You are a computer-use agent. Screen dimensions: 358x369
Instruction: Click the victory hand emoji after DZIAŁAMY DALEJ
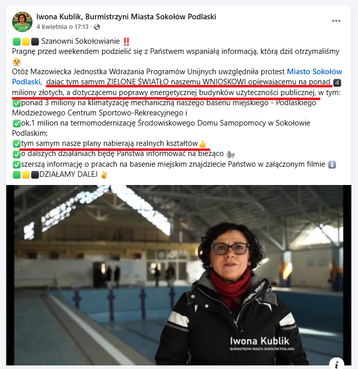coord(104,175)
